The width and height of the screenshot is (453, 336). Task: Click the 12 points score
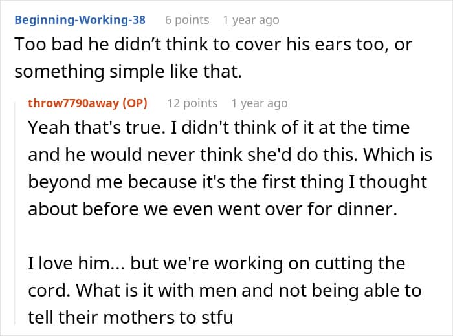(x=192, y=103)
